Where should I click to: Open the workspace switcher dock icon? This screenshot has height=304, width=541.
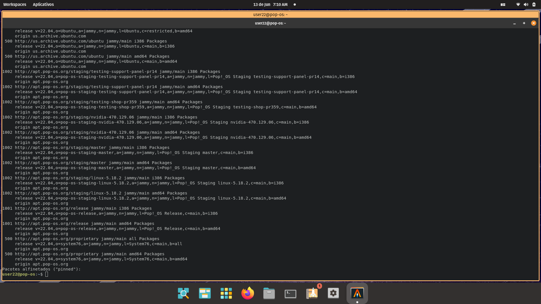pos(205,293)
